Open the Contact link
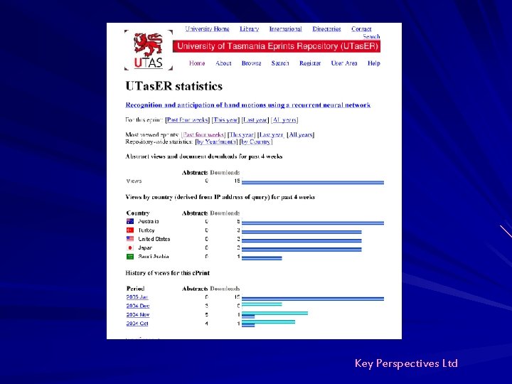This screenshot has height=384, width=512. point(361,28)
